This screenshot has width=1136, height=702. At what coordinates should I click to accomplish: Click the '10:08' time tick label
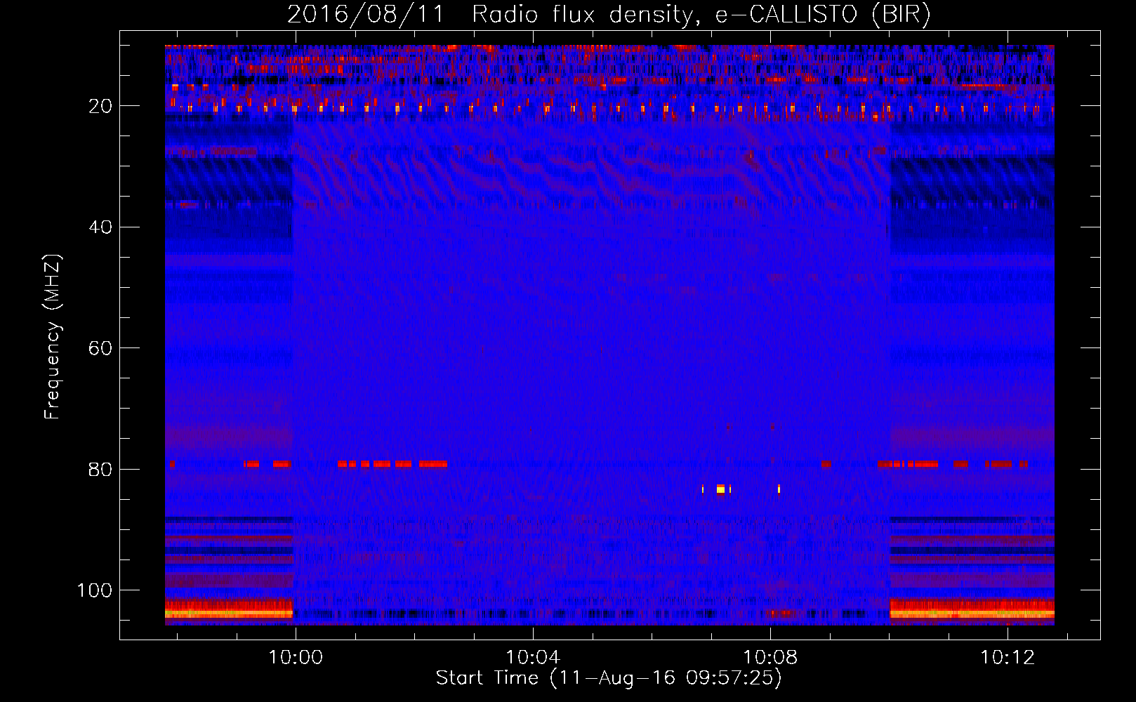(x=770, y=658)
